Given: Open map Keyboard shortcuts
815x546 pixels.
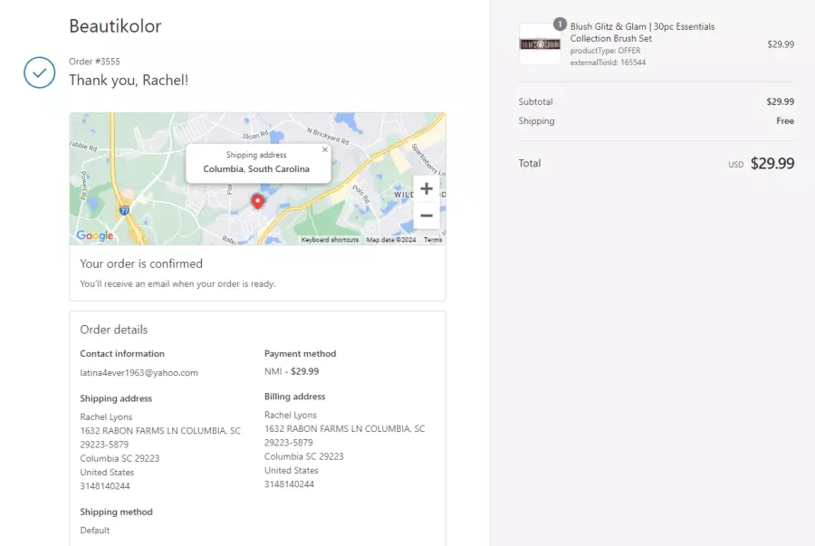Looking at the screenshot, I should pos(330,239).
